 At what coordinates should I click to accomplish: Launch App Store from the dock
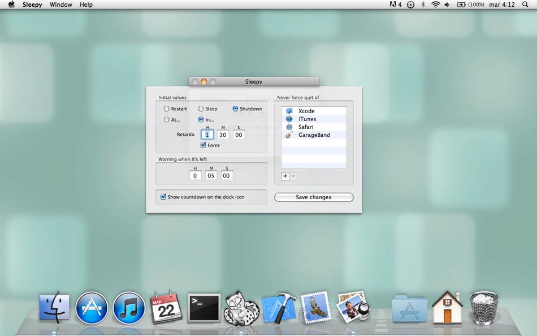click(92, 308)
